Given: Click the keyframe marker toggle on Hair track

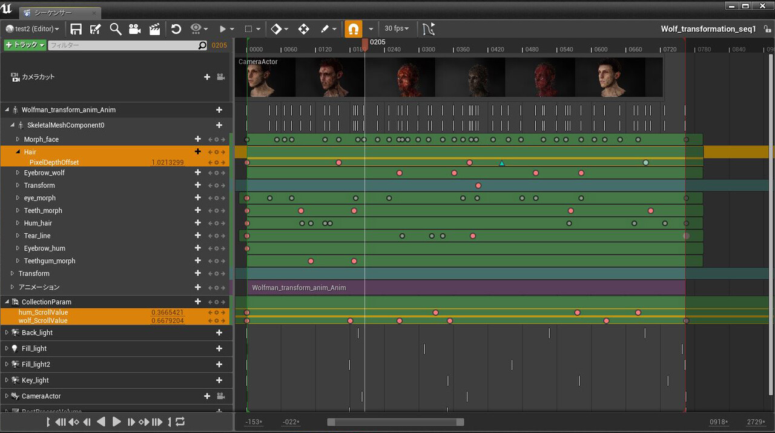Looking at the screenshot, I should pos(217,151).
